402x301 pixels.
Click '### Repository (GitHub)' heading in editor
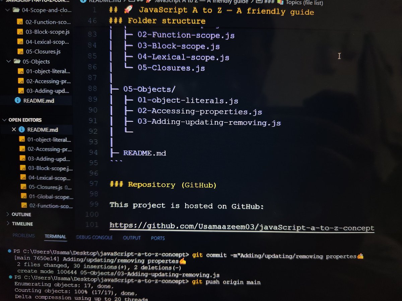click(163, 185)
